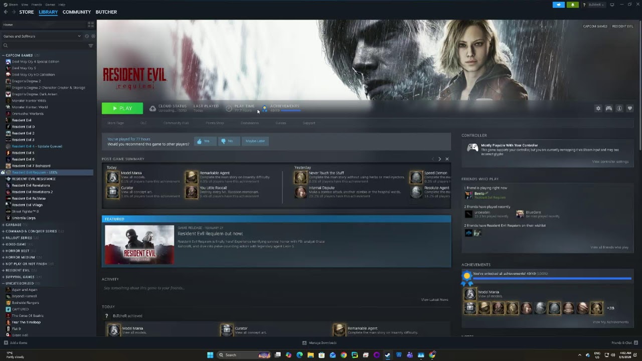Open Never Touch the Stuff achievement icon
This screenshot has height=361, width=642.
(x=300, y=177)
